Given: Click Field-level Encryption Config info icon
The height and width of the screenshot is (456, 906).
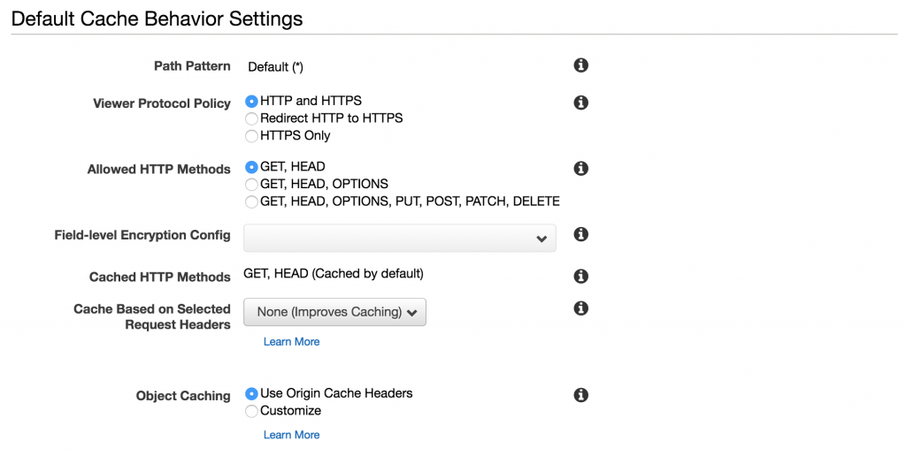Looking at the screenshot, I should (581, 234).
